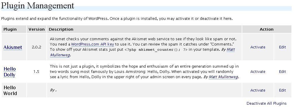Screen dimensions: 294x107
Task: Click the Action column header
Action: click(267, 29)
